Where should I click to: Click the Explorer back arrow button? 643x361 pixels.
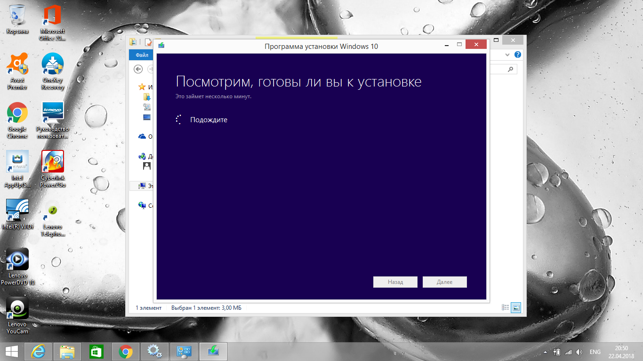(x=138, y=69)
